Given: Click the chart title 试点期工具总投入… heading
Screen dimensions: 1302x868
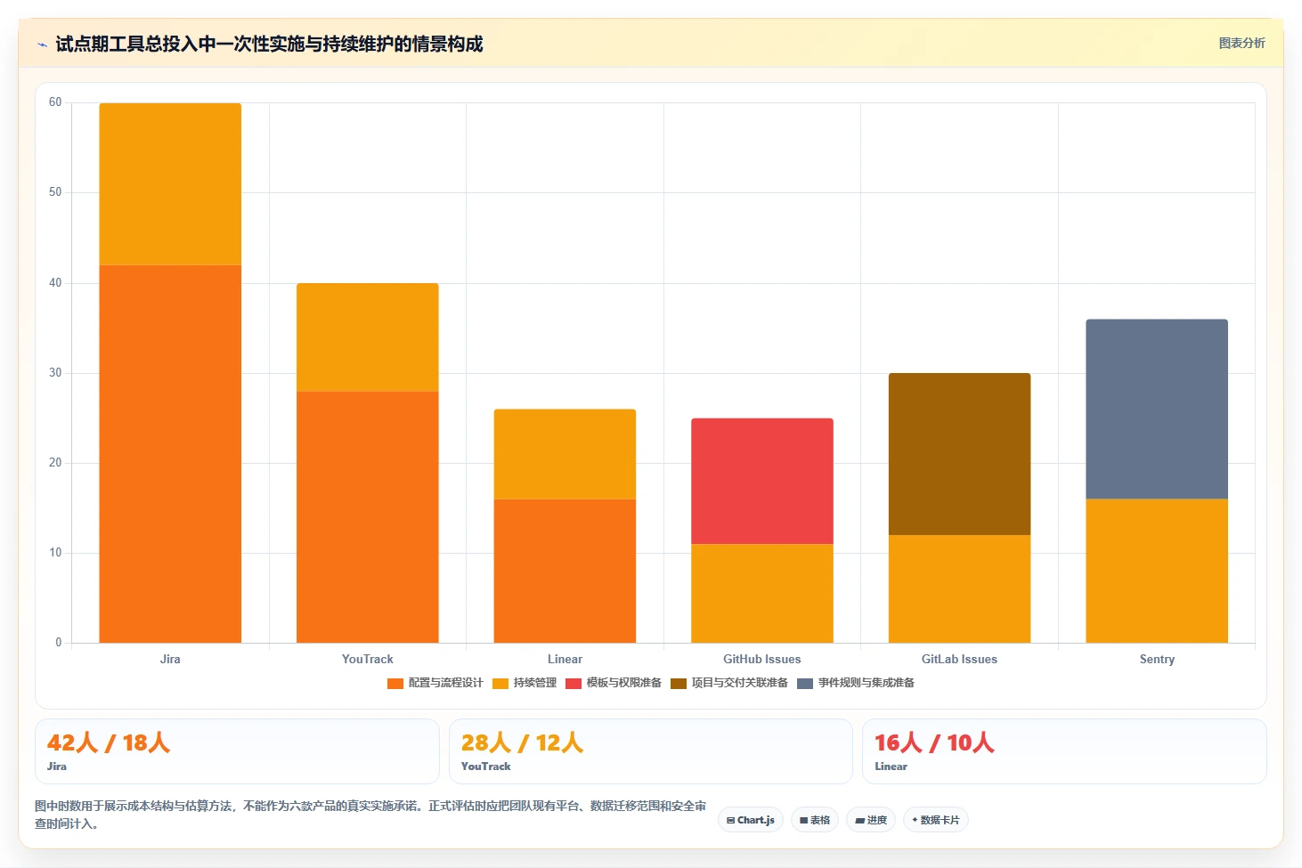Looking at the screenshot, I should 269,44.
